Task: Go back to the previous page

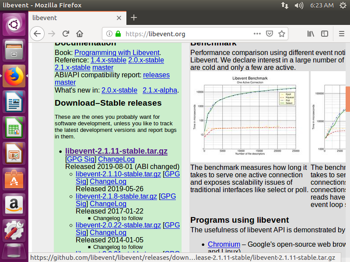Action: [37, 34]
